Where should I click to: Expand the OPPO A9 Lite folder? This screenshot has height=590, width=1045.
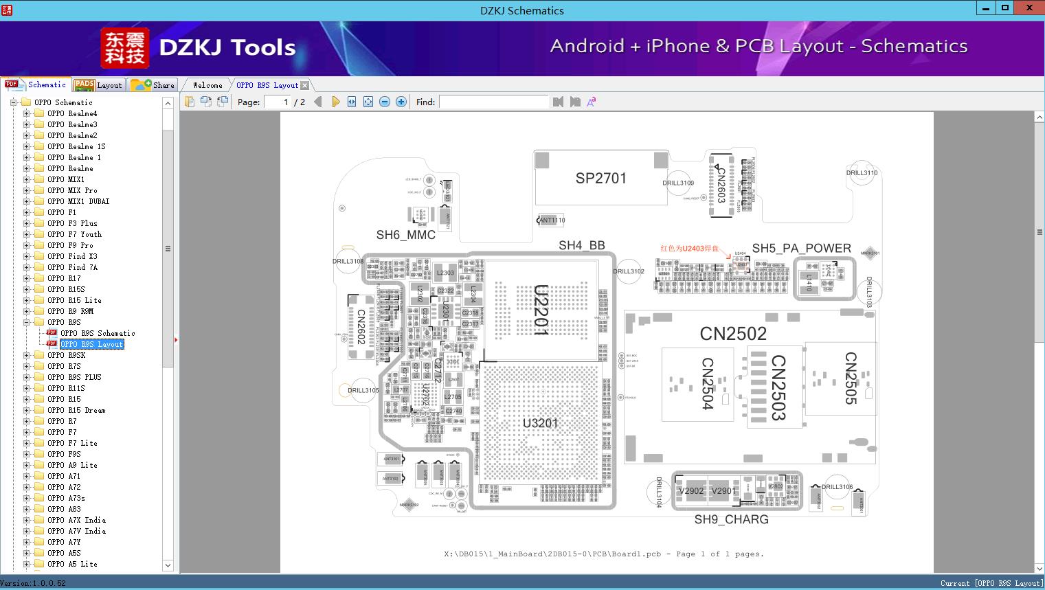[x=26, y=465]
